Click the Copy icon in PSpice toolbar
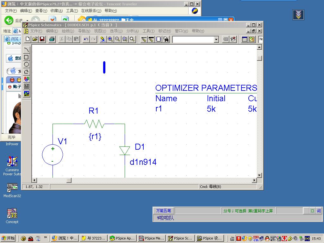 click(x=69, y=39)
